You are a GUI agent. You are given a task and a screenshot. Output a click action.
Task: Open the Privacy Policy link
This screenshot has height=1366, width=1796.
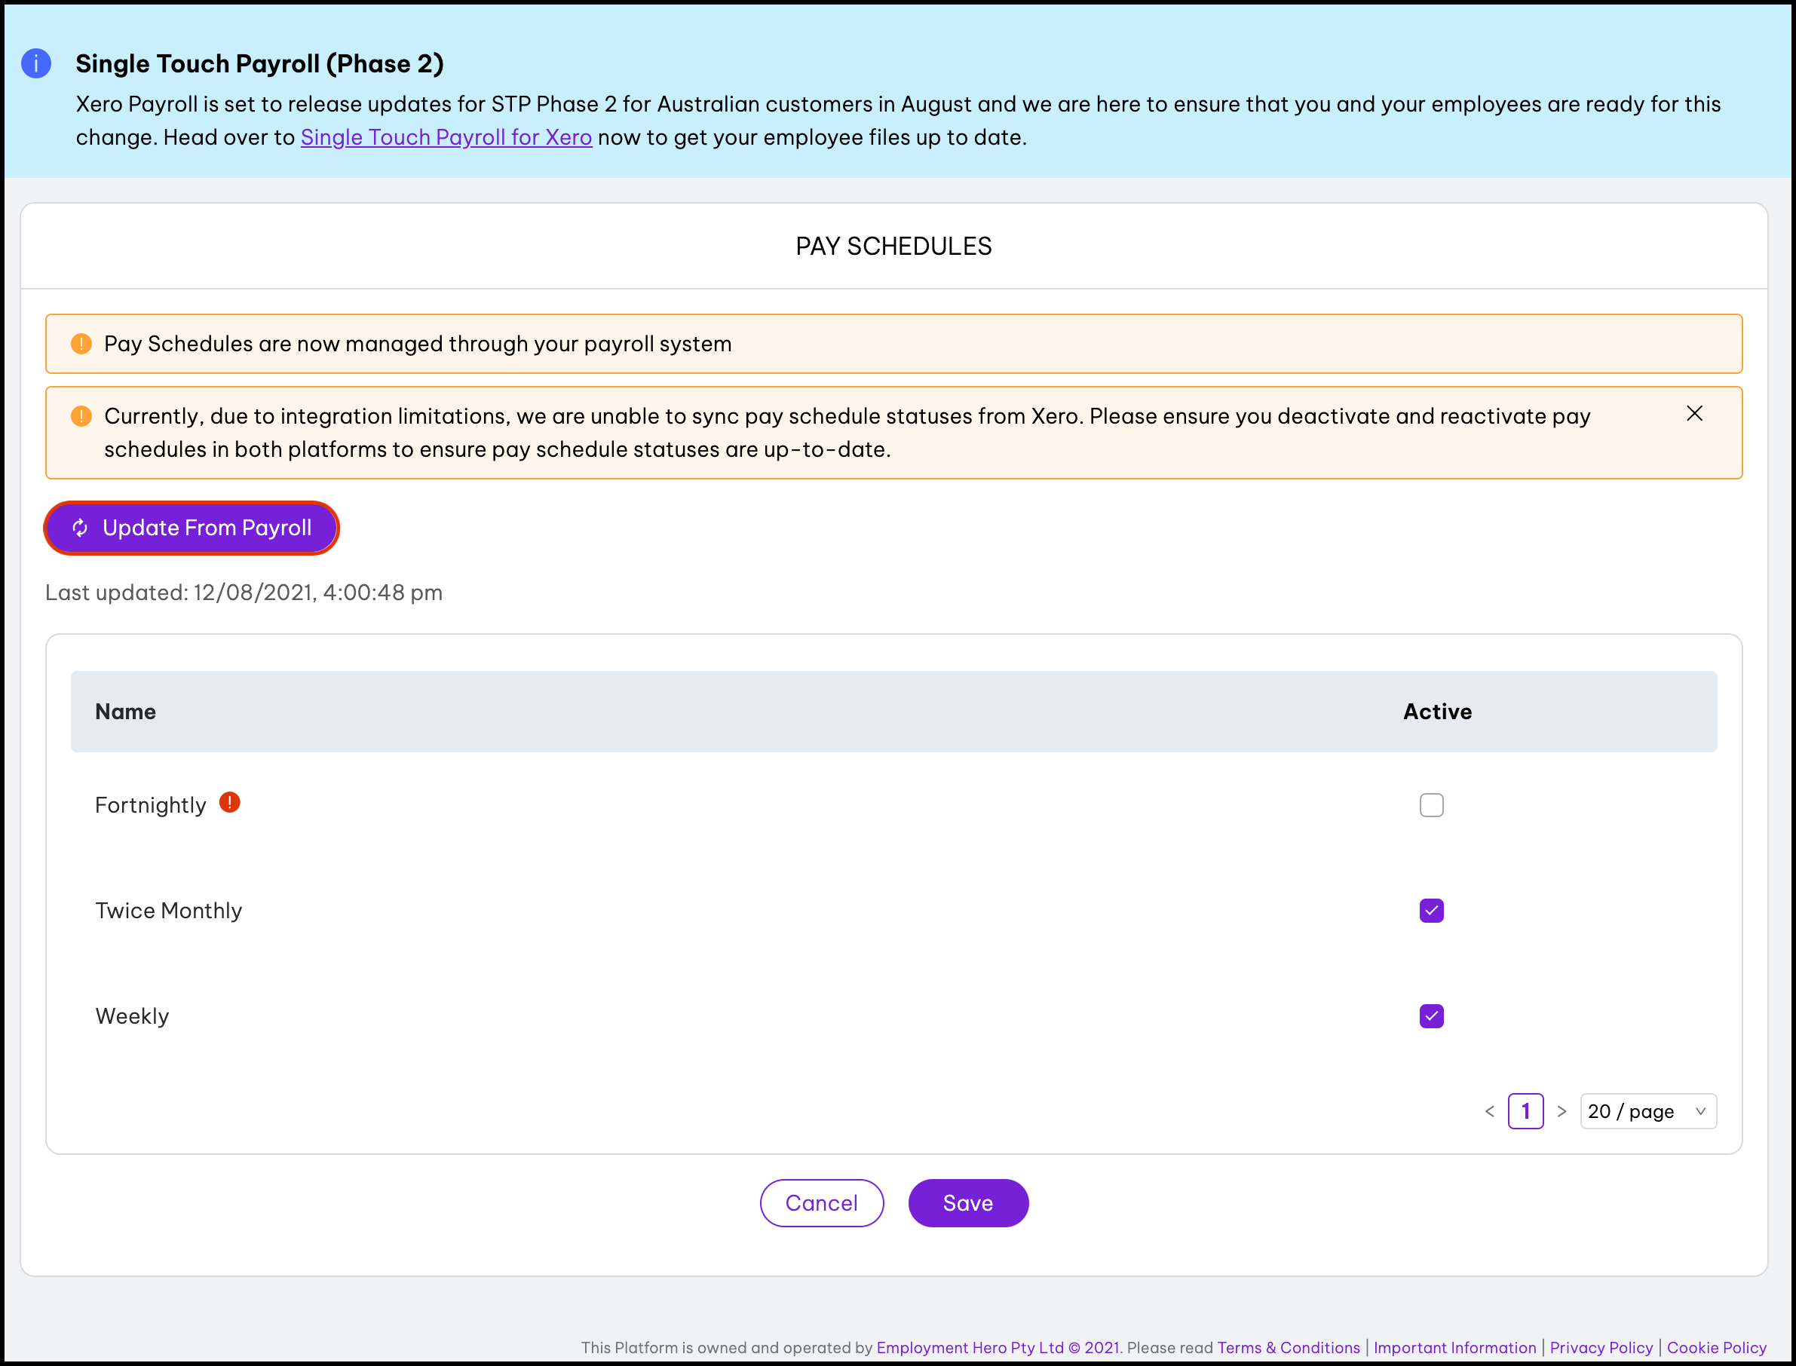tap(1601, 1347)
